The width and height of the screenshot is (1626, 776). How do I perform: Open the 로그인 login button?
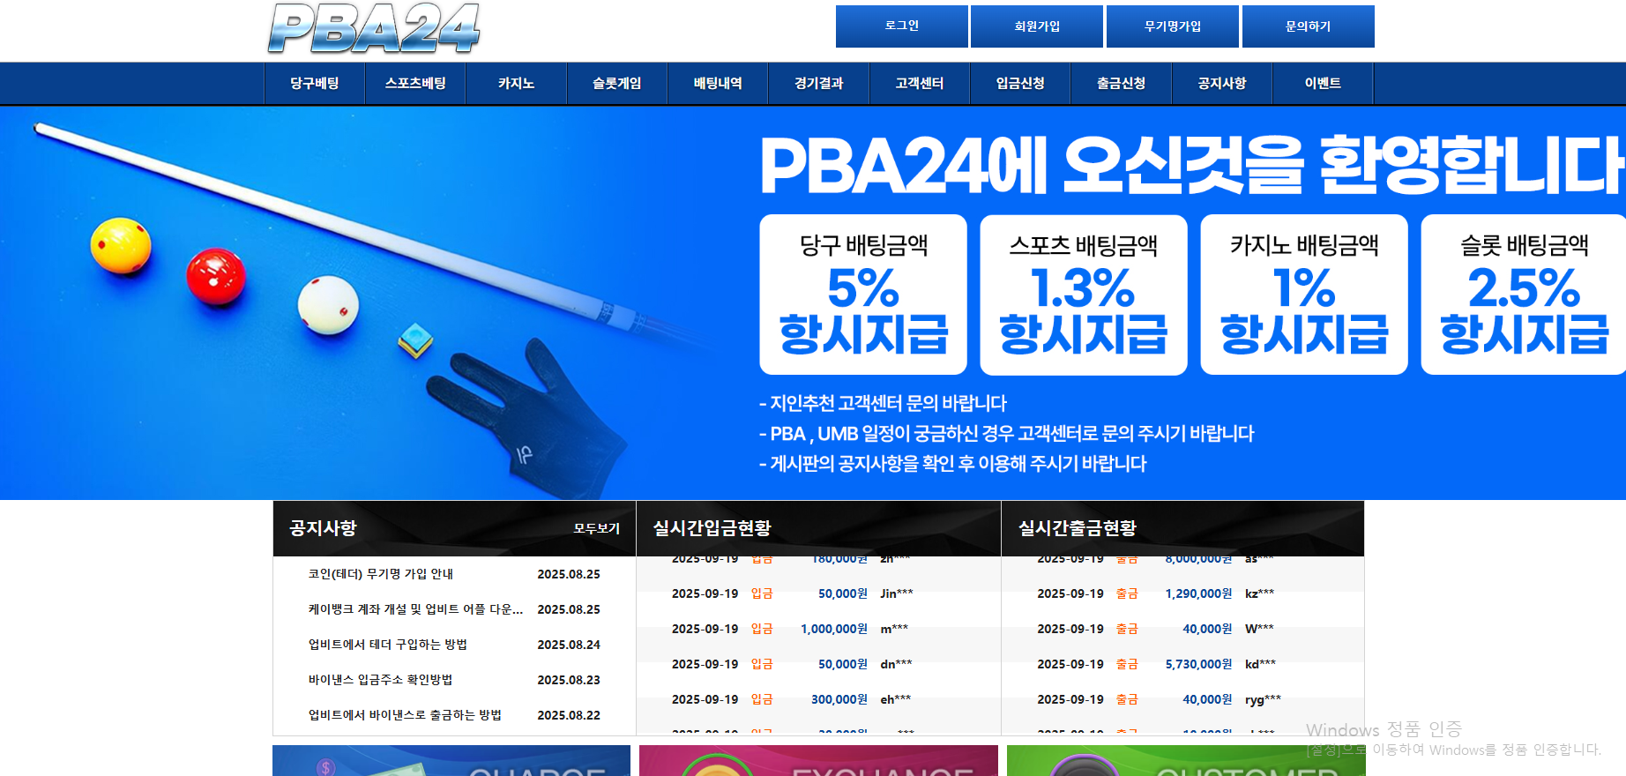coord(901,26)
